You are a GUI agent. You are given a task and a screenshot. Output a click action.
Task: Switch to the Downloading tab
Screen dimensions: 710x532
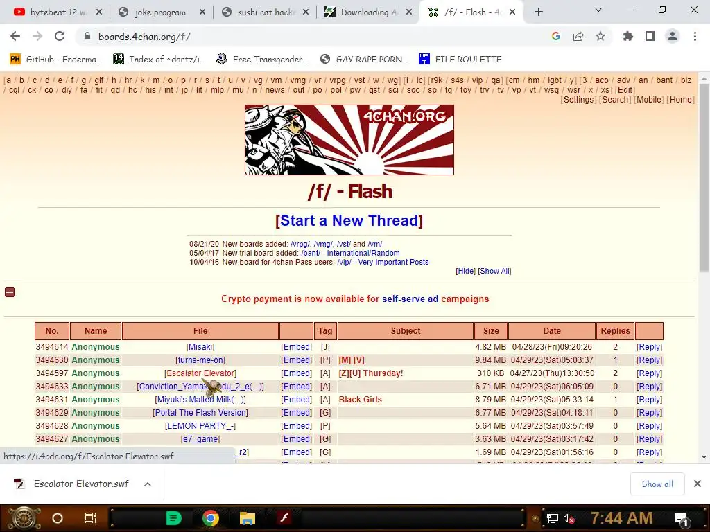(368, 12)
